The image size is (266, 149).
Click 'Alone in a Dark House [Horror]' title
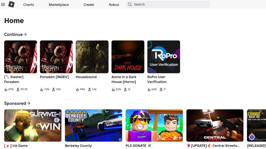coord(124,79)
